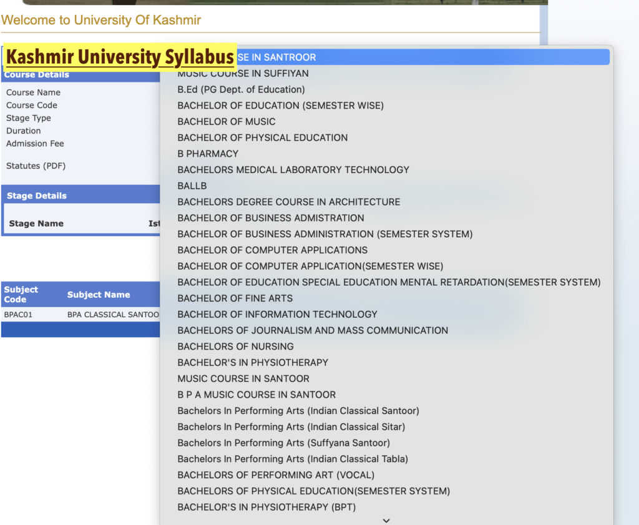Viewport: 639px width, 525px height.
Task: Select BACHELORS MEDICAL LABORATORY TECHNOLOGY
Action: [386, 170]
